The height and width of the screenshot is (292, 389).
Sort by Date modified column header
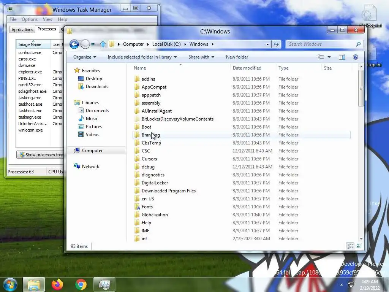[x=253, y=68]
